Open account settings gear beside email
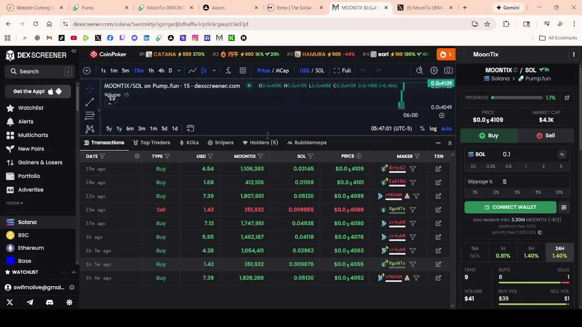This screenshot has width=582, height=327. pos(72,287)
